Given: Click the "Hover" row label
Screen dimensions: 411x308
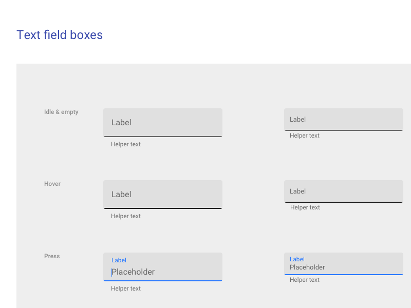Looking at the screenshot, I should (52, 183).
